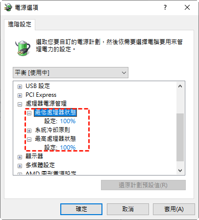Click the settings list scroll-down arrow
This screenshot has width=199, height=220.
tap(180, 171)
